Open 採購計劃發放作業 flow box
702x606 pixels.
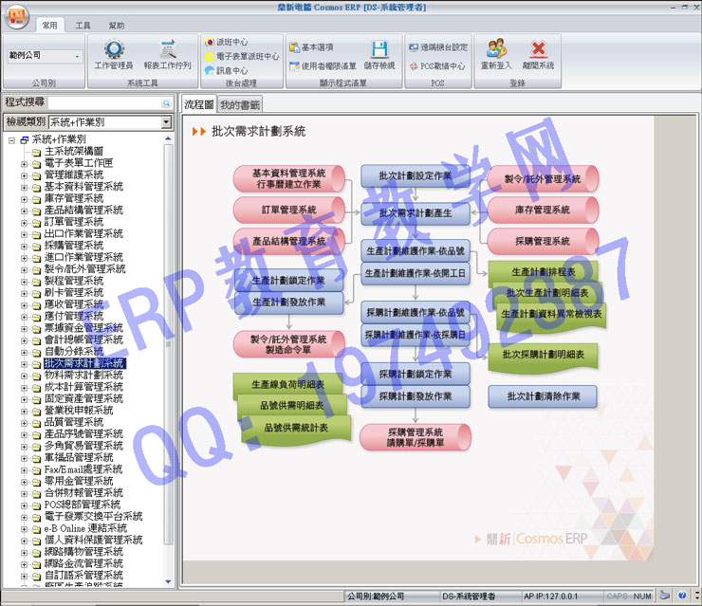[x=416, y=396]
